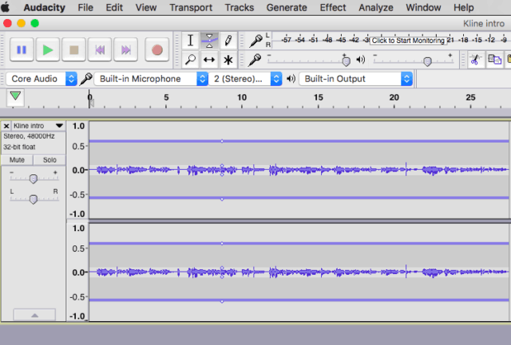Select the Zoom magnifier tool

point(190,60)
